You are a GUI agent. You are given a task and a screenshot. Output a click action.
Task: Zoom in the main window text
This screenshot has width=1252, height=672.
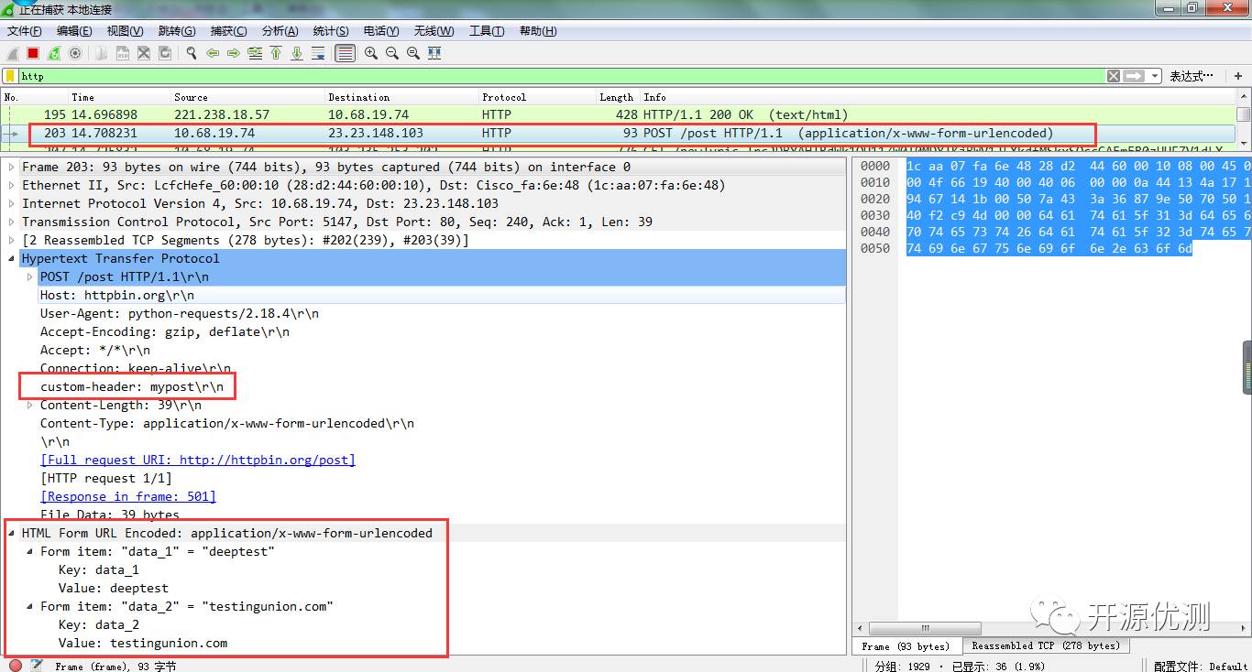click(x=370, y=53)
